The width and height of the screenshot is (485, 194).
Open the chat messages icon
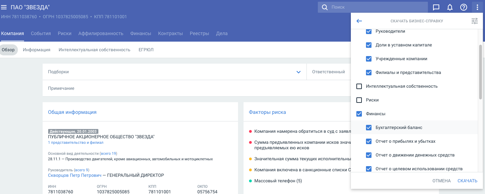coord(436,7)
